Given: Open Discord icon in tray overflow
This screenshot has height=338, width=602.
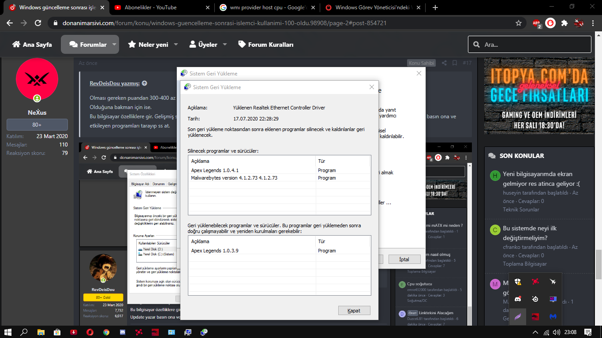Looking at the screenshot, I should (x=518, y=299).
